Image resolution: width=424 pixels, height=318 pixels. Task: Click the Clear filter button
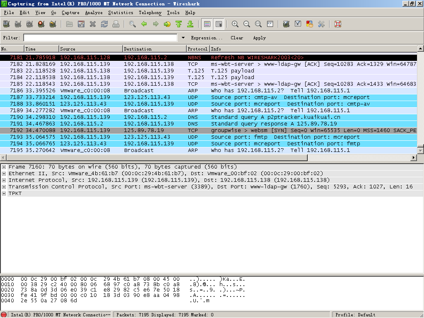pyautogui.click(x=237, y=38)
